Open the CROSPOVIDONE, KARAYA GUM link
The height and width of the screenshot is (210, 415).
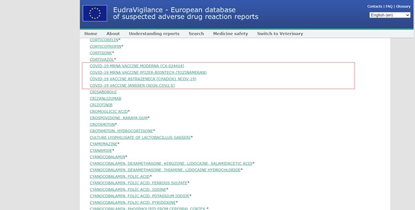[x=119, y=118]
